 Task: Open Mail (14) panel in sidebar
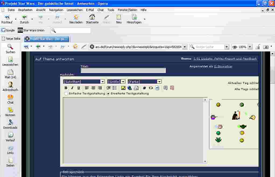tap(10, 74)
